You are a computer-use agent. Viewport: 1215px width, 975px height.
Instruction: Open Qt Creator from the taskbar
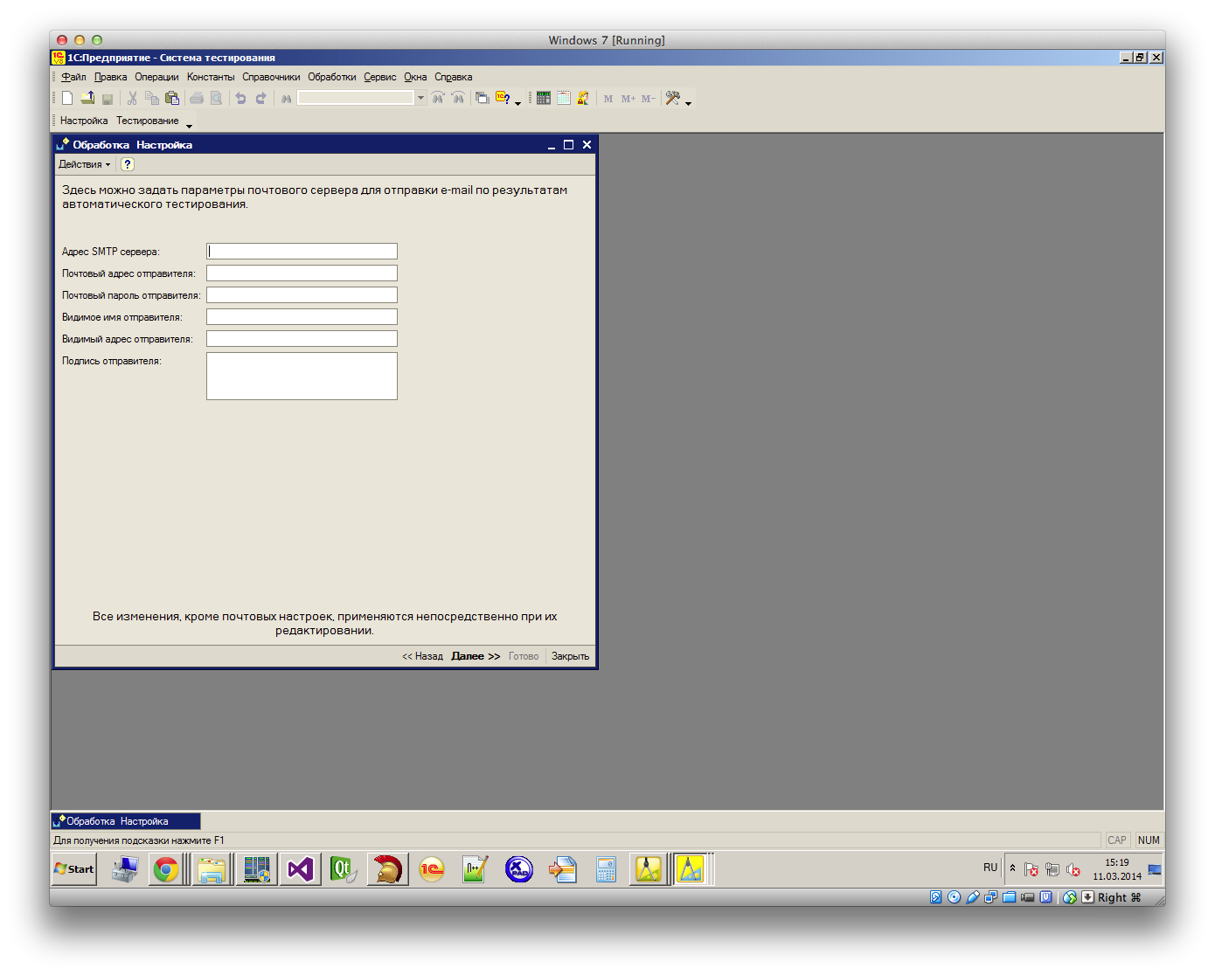tap(344, 869)
